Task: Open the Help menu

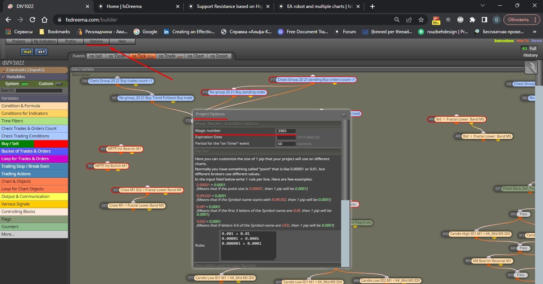Action: 122,41
